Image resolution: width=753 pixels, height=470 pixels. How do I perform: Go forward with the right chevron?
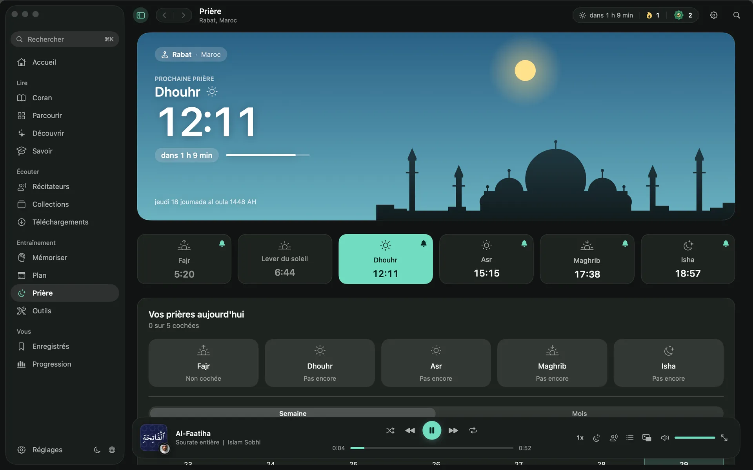(183, 15)
